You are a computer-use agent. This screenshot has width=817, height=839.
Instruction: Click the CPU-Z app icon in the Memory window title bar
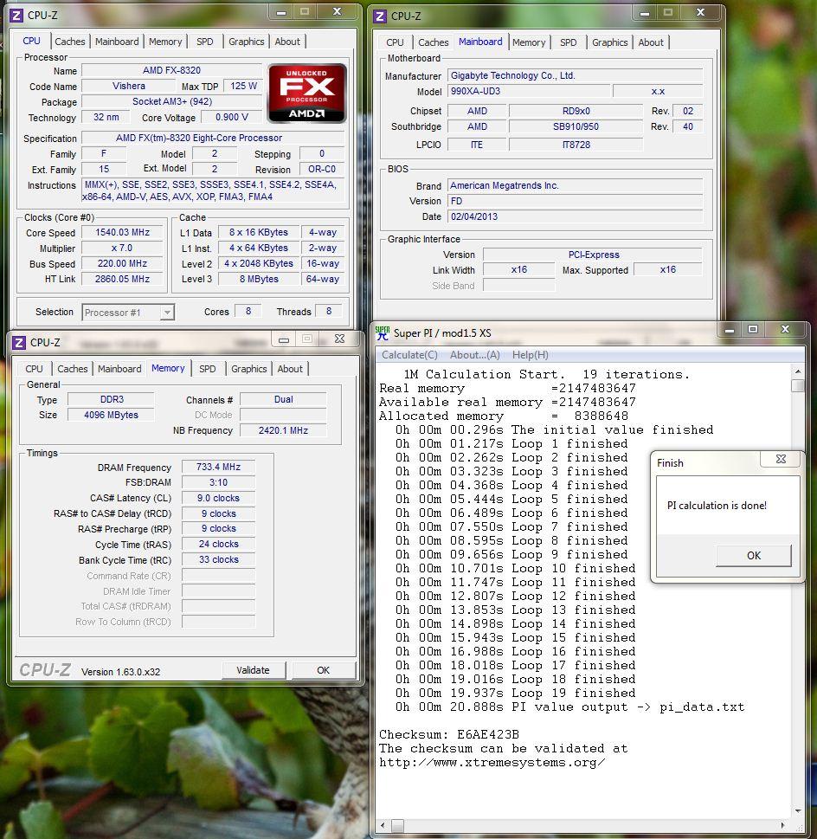pos(19,343)
